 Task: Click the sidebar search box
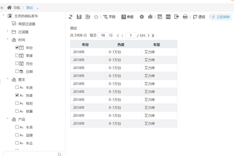click(x=32, y=154)
